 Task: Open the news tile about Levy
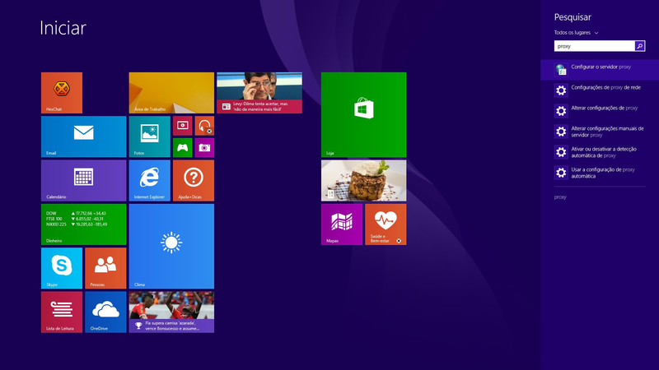point(259,93)
